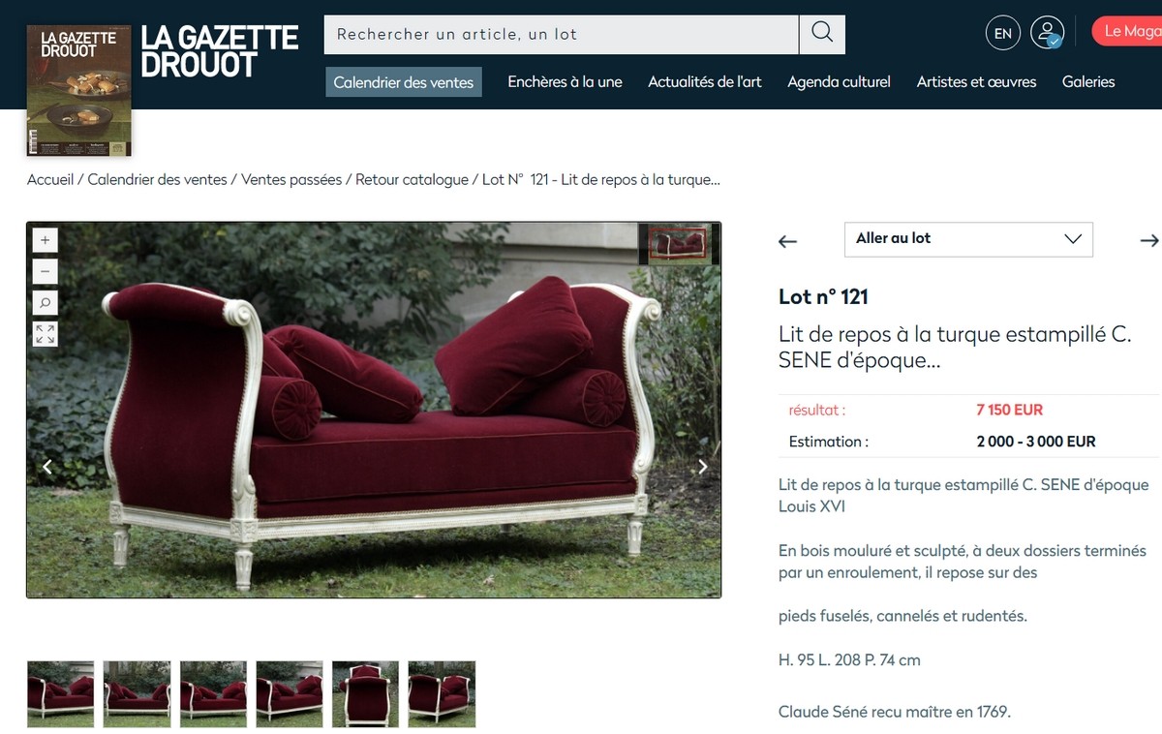Open the Calendrier des ventes tab
Image resolution: width=1162 pixels, height=734 pixels.
[404, 82]
